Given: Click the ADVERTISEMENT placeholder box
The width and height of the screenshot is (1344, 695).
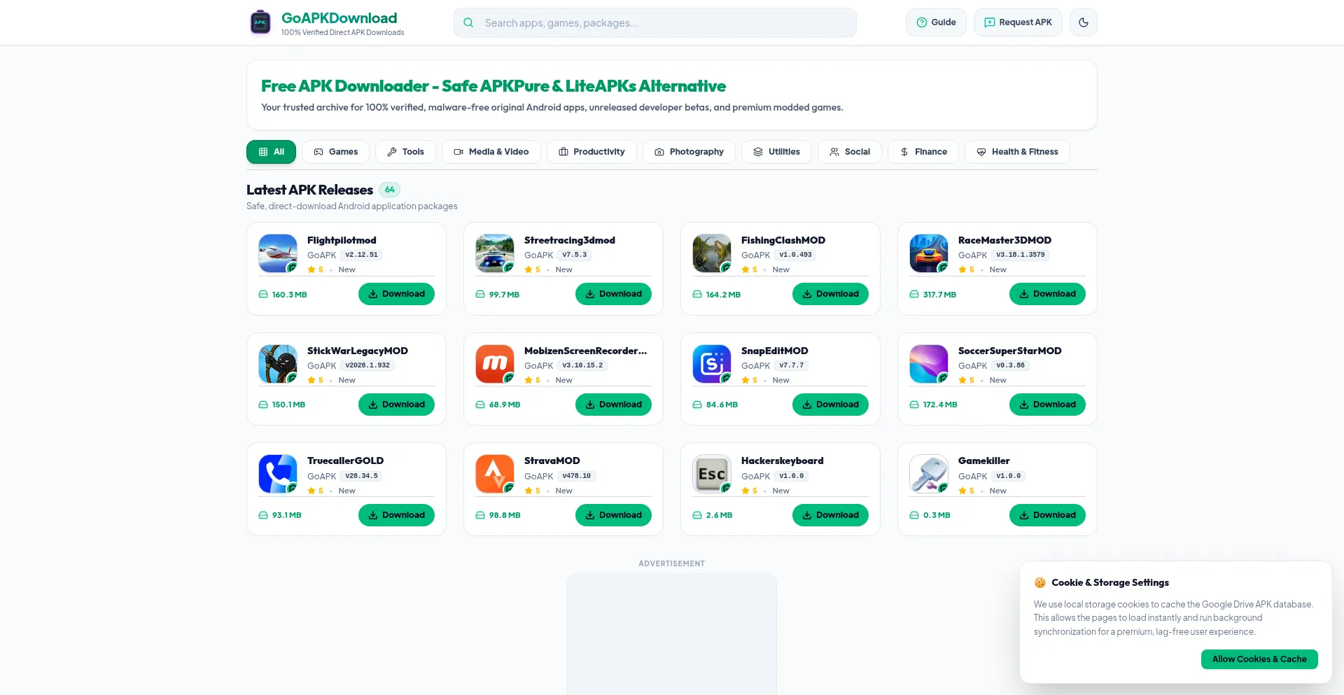Looking at the screenshot, I should [672, 634].
